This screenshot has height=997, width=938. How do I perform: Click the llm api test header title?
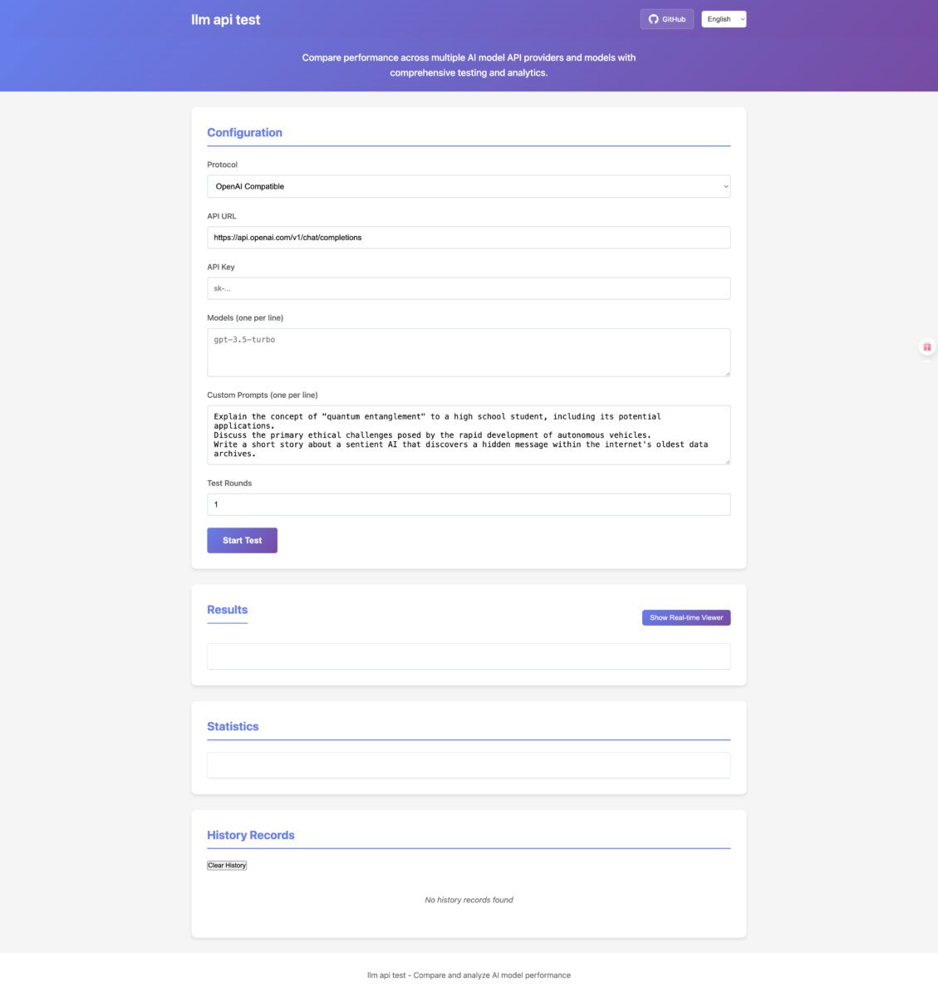[225, 20]
